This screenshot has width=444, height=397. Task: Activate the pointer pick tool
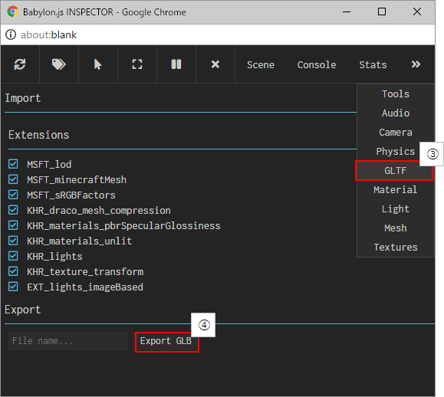(97, 64)
